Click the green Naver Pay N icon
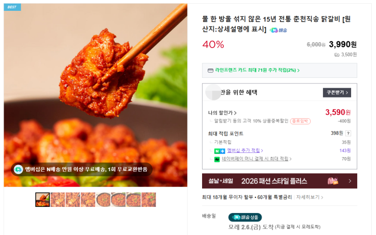Viewport: 376px width, 235px height. (x=217, y=159)
